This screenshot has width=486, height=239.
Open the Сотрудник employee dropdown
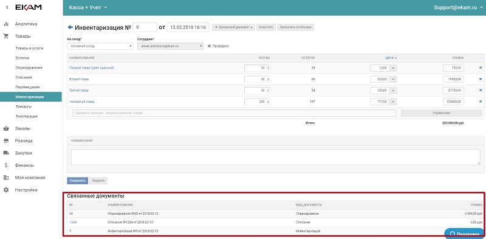pyautogui.click(x=170, y=46)
